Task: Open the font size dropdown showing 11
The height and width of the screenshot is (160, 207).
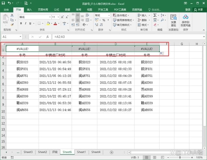Action: (58, 17)
